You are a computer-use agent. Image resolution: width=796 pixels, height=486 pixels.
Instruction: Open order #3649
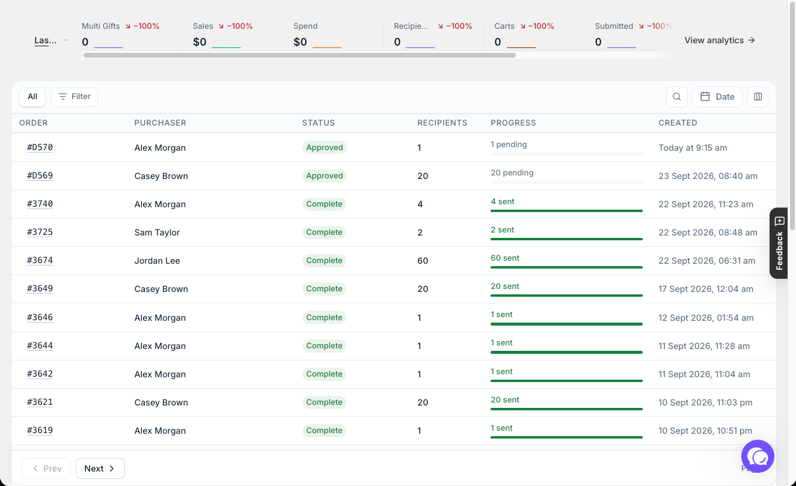pos(40,288)
